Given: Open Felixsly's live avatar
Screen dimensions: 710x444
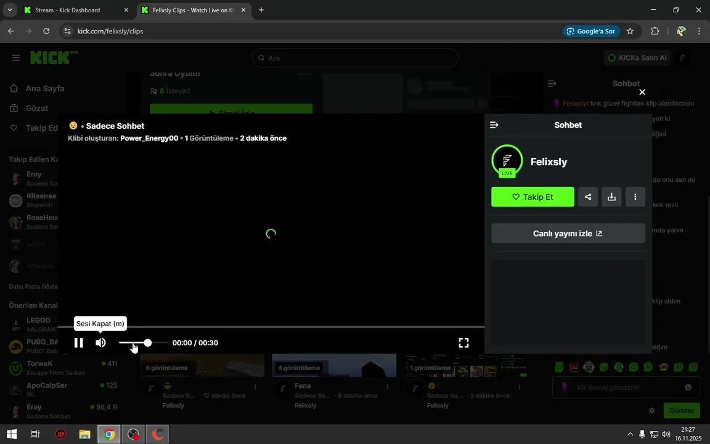Looking at the screenshot, I should (x=507, y=161).
